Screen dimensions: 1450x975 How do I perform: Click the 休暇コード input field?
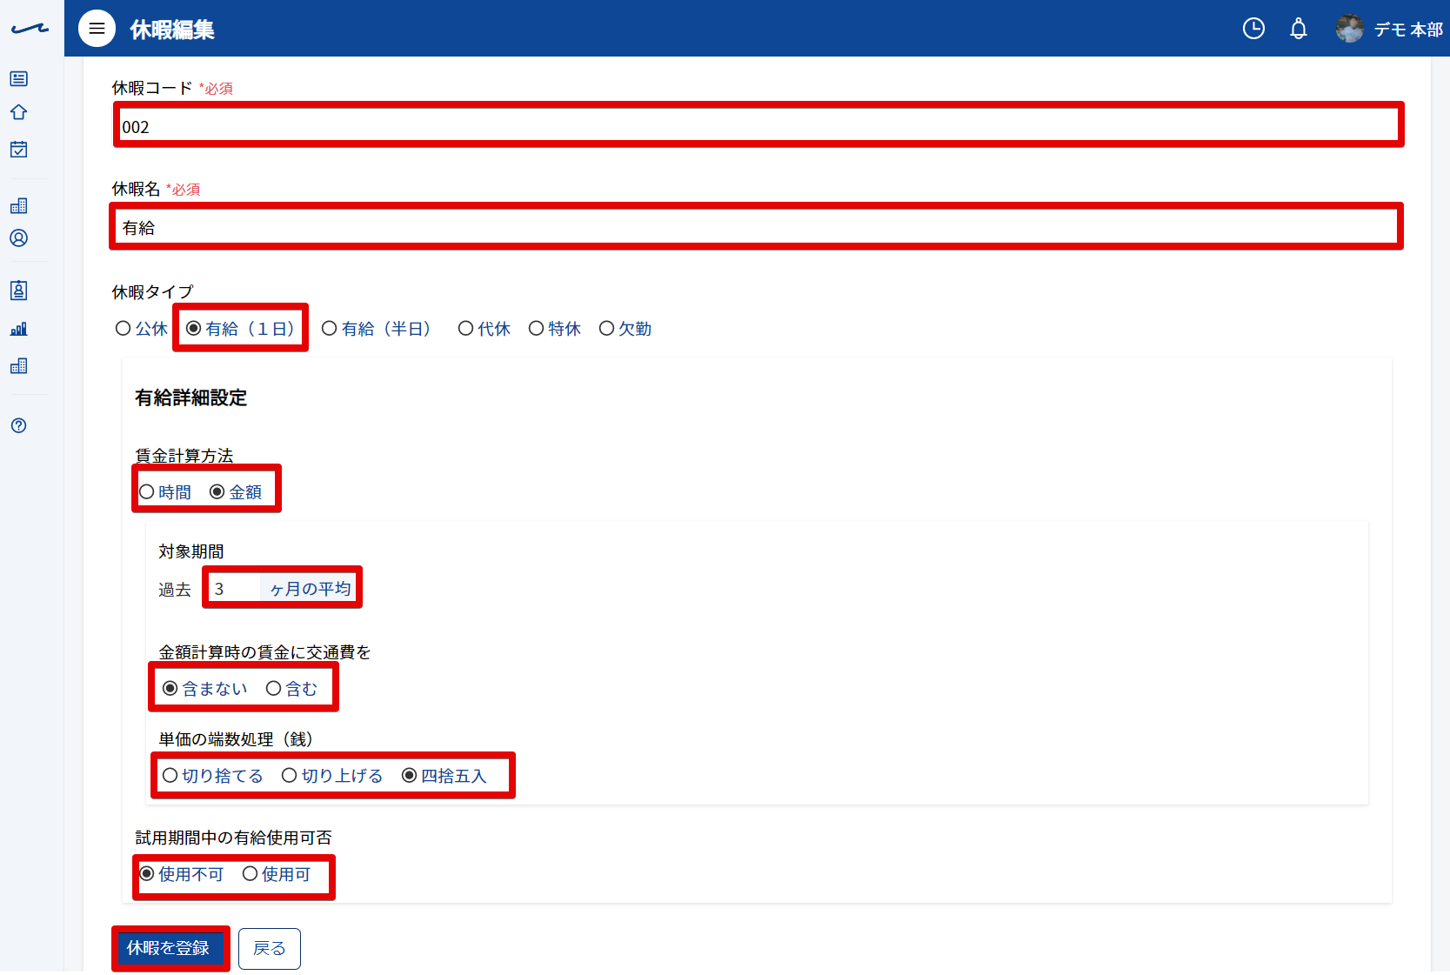click(x=758, y=126)
